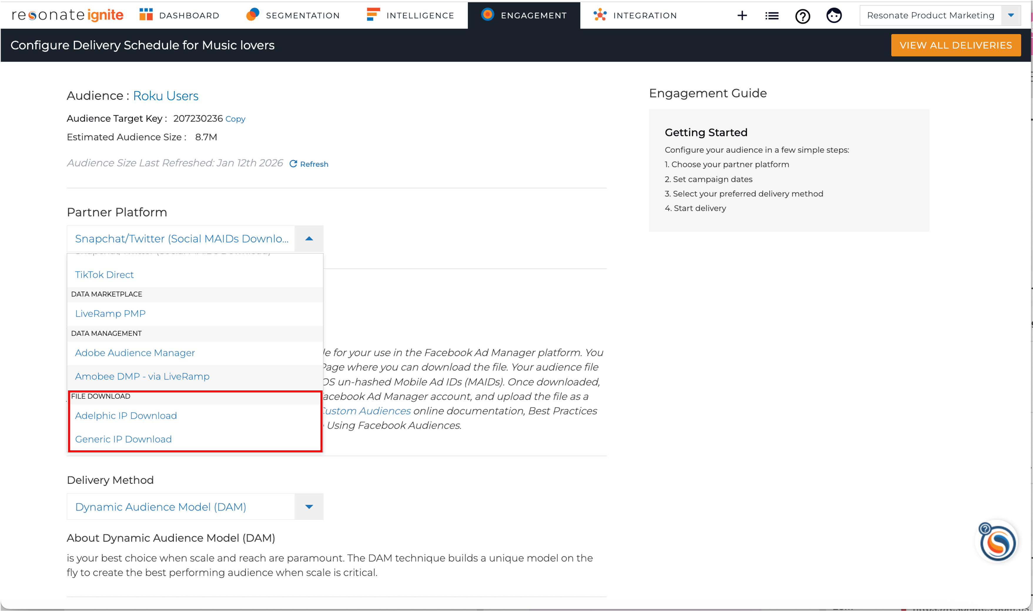
Task: Select TikTok Direct from the list
Action: click(195, 275)
